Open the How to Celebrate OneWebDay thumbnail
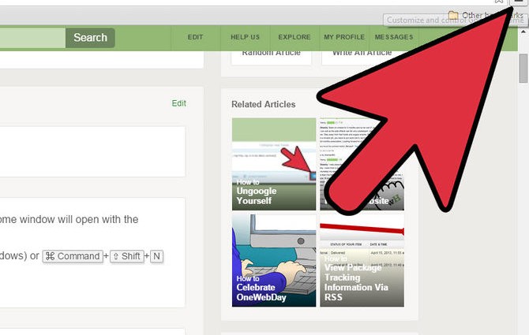This screenshot has height=335, width=529. pos(273,260)
